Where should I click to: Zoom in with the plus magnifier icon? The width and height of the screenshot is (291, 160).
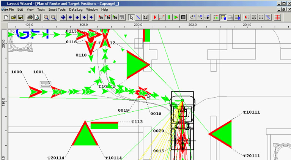click(x=46, y=17)
